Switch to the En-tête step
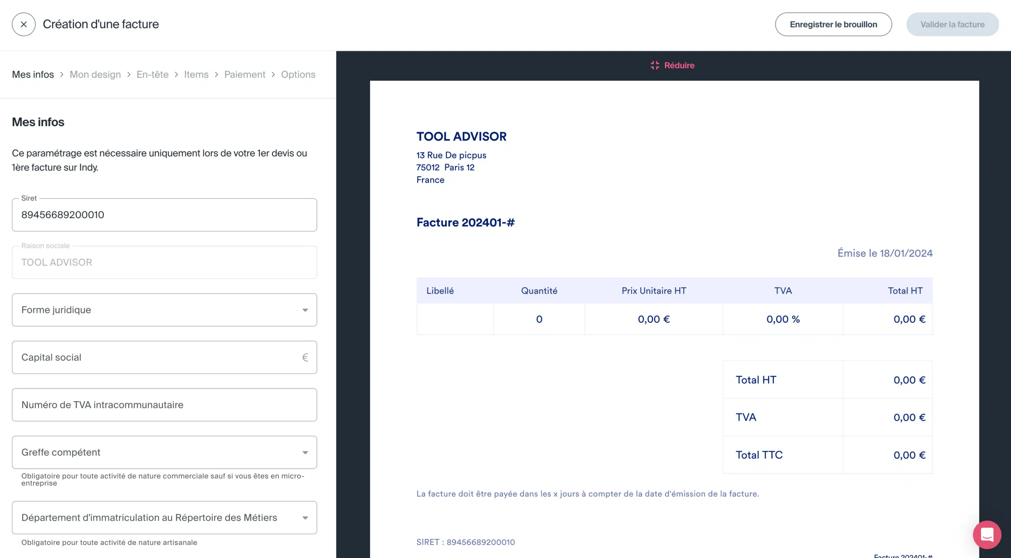The width and height of the screenshot is (1011, 558). [152, 75]
